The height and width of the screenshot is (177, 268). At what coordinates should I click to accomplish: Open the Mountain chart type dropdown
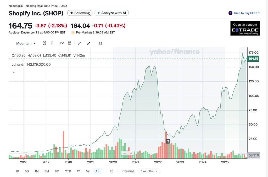pos(25,43)
